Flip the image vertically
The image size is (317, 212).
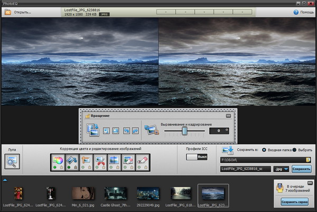pos(116,131)
